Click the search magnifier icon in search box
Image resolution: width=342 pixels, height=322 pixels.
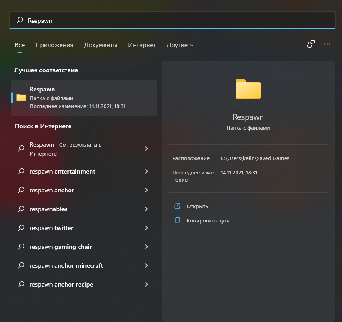[x=20, y=20]
